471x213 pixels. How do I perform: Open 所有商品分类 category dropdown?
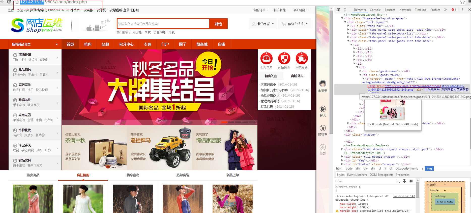(x=35, y=44)
